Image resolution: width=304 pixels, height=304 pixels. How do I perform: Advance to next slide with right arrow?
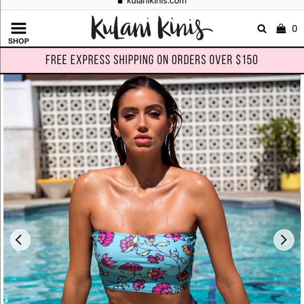tap(284, 240)
